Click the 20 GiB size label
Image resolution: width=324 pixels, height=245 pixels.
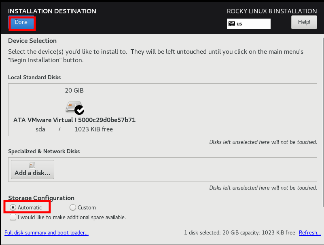click(x=74, y=91)
